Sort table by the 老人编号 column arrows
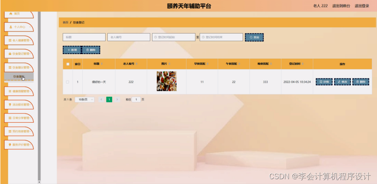377x184 pixels. 136,64
